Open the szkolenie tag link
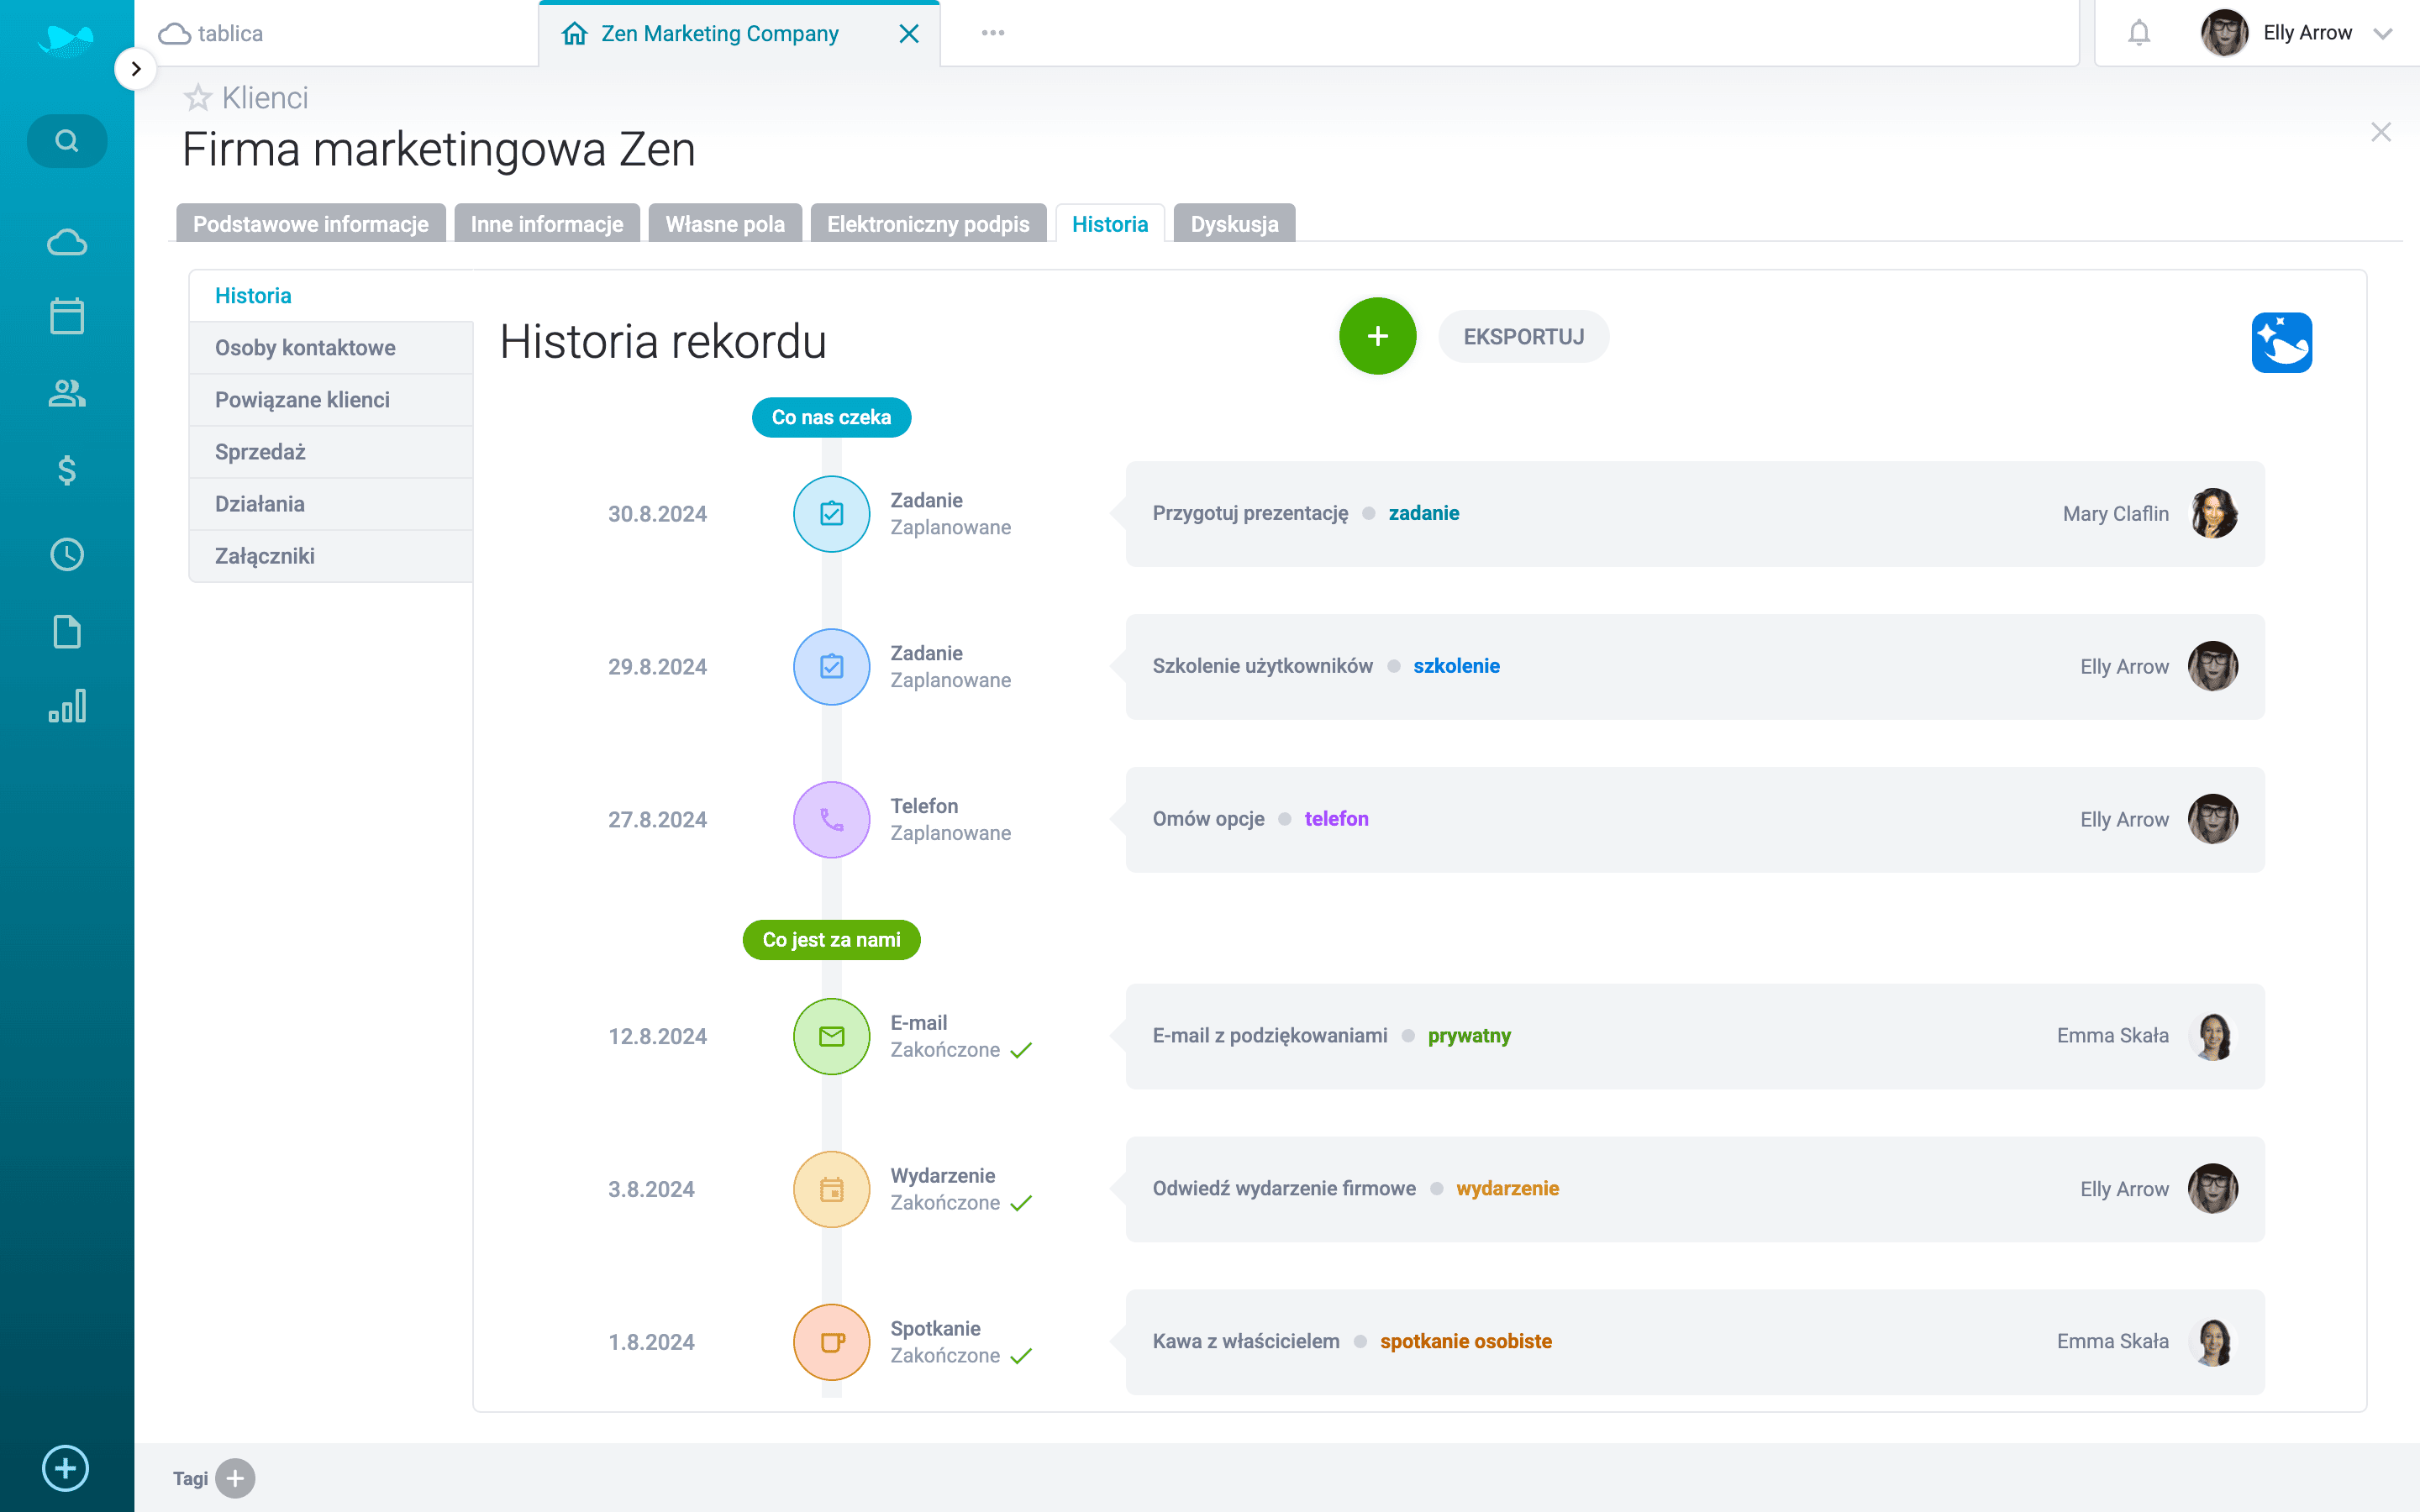2420x1512 pixels. click(x=1456, y=665)
